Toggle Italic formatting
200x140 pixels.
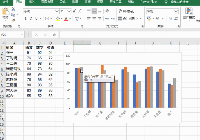pyautogui.click(x=31, y=18)
